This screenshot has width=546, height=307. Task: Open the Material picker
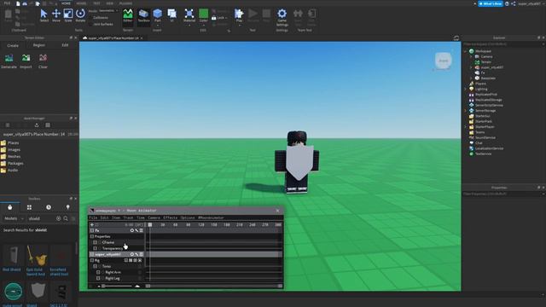click(189, 16)
